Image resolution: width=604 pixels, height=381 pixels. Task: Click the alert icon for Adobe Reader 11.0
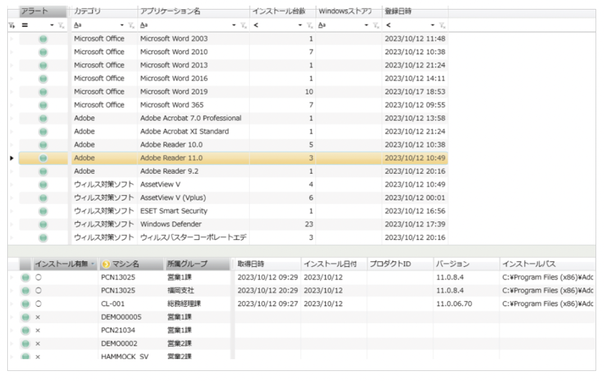[43, 158]
